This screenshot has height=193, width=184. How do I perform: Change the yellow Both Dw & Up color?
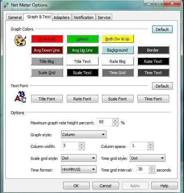[x=118, y=39]
